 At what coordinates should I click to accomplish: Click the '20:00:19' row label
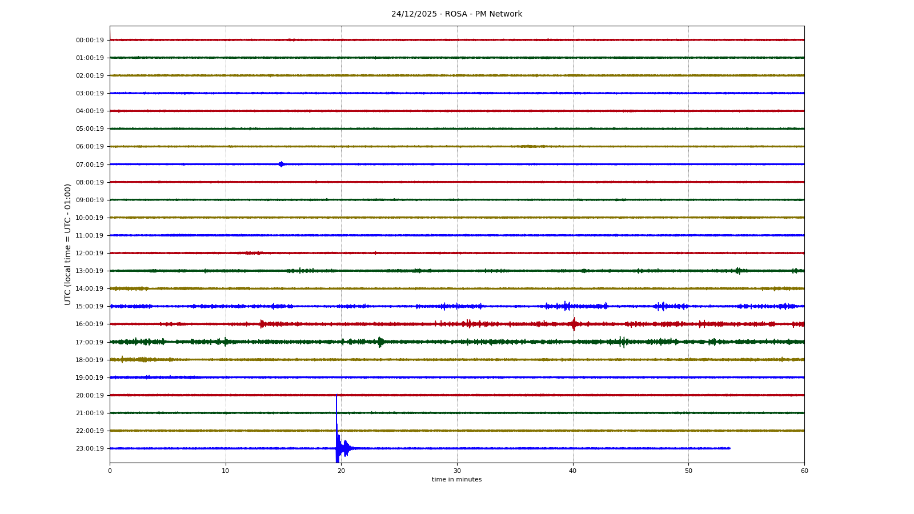point(90,395)
